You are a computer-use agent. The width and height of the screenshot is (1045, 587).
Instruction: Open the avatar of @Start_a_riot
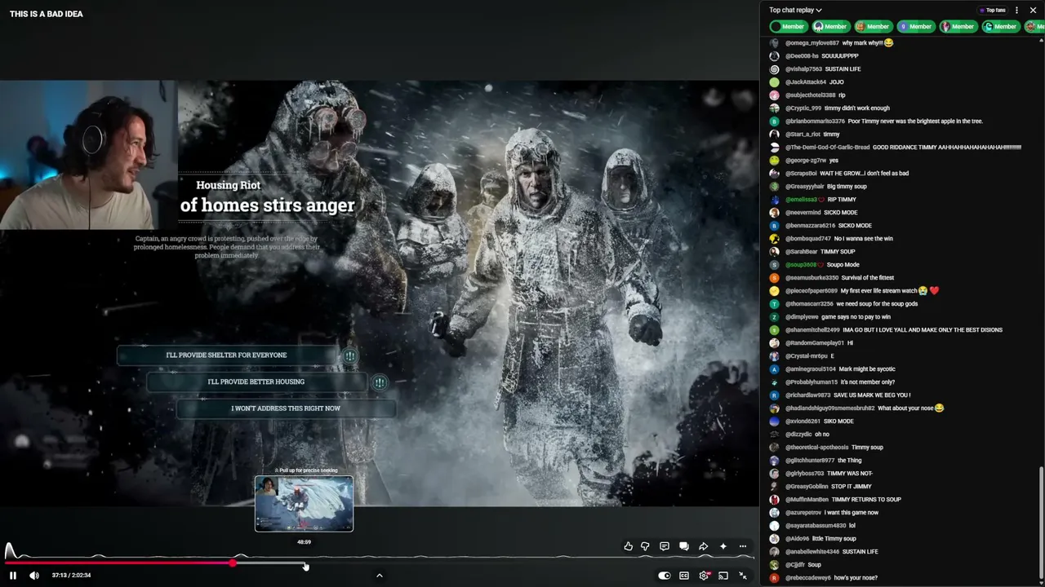click(775, 134)
